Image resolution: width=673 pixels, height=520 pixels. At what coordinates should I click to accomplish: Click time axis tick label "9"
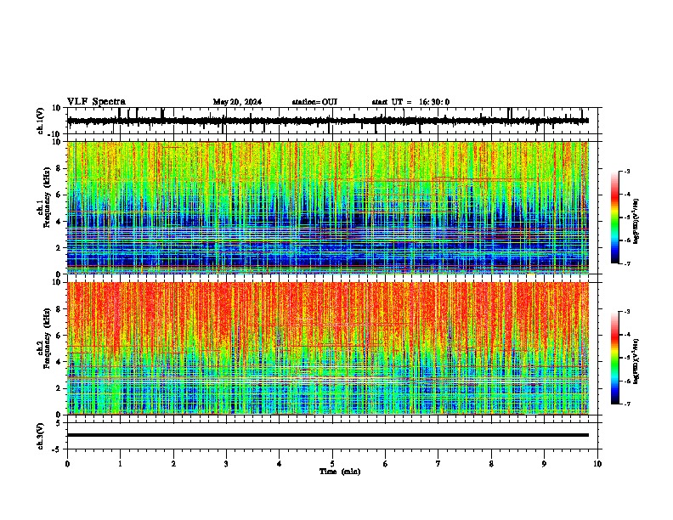click(544, 464)
